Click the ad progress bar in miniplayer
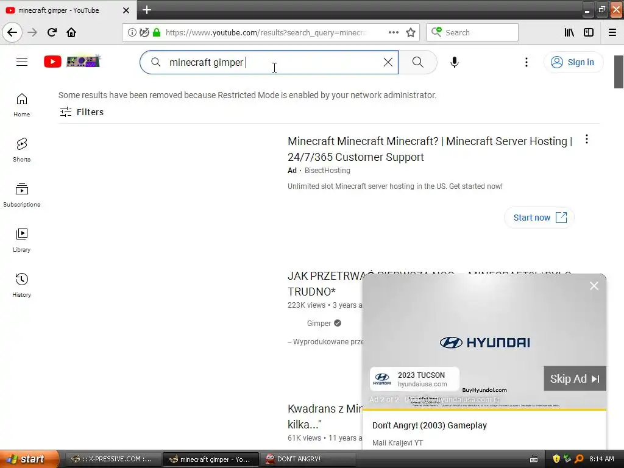 coord(484,409)
